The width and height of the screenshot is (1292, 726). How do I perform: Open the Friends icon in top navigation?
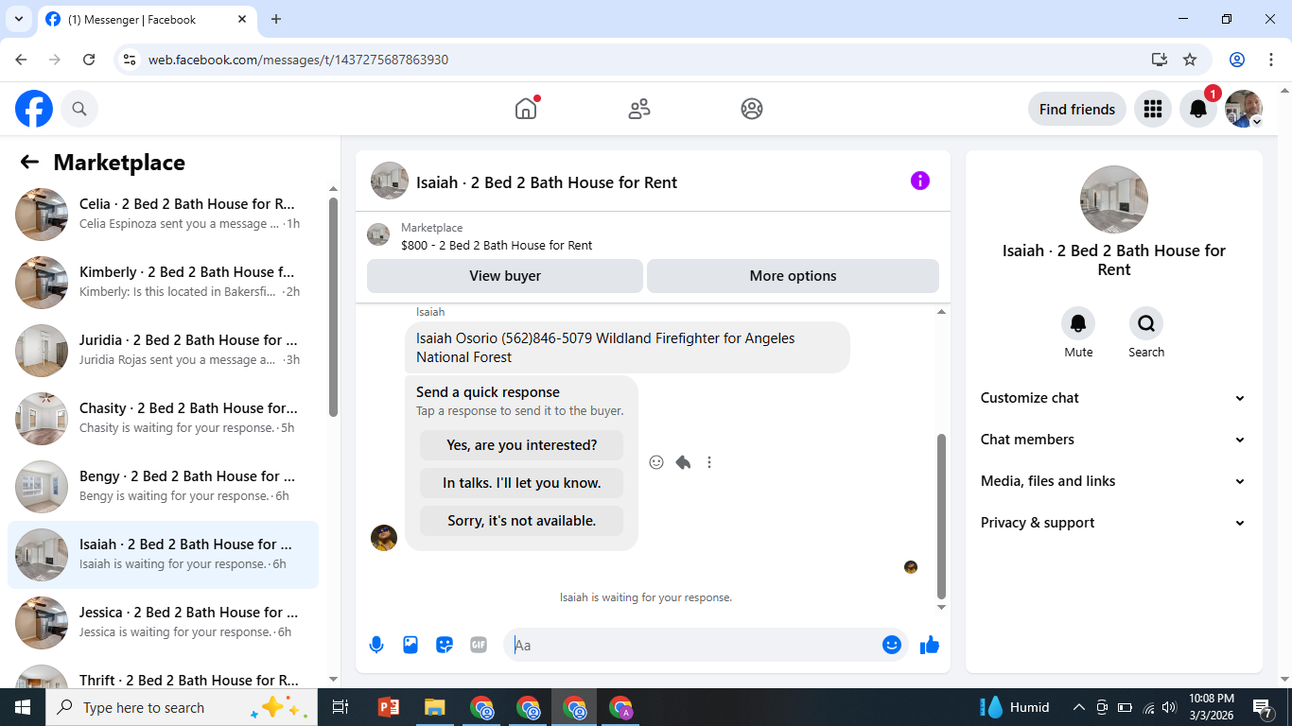639,109
